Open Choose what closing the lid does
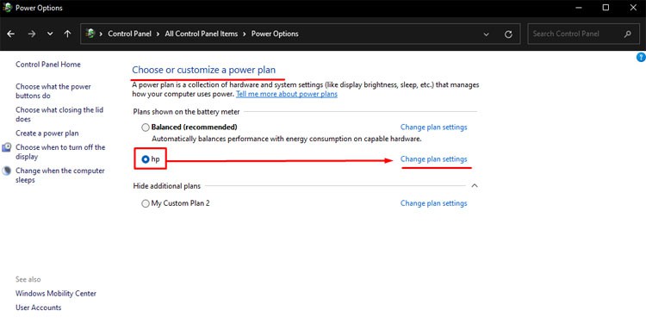The image size is (646, 323). pos(59,115)
